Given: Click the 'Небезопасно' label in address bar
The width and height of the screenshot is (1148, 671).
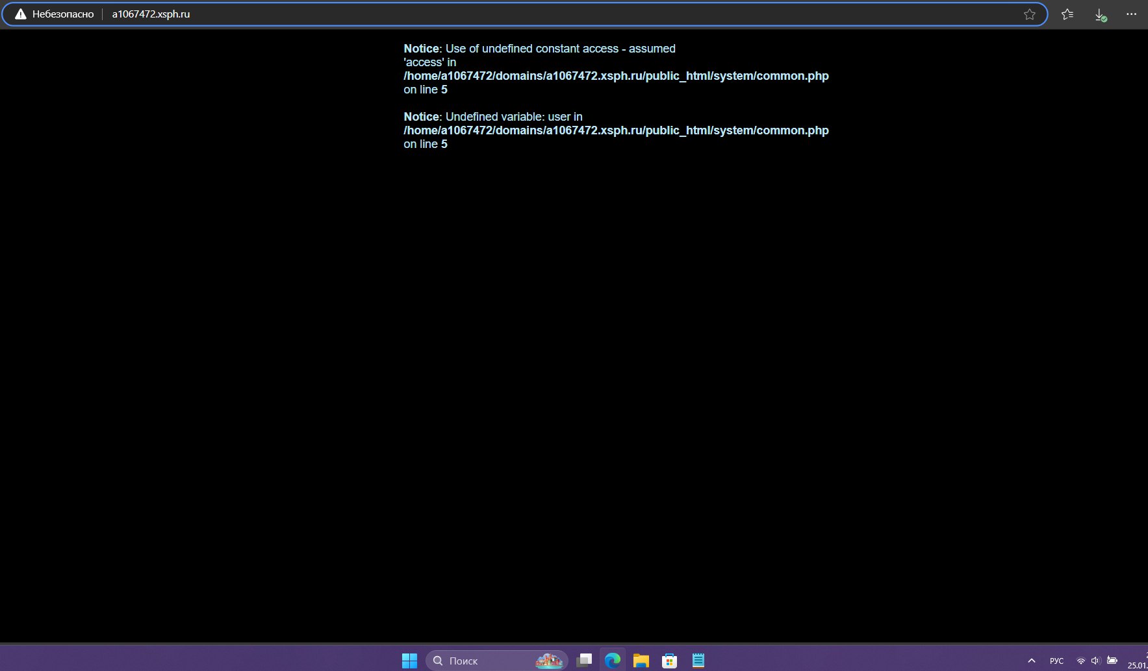Looking at the screenshot, I should (x=63, y=14).
